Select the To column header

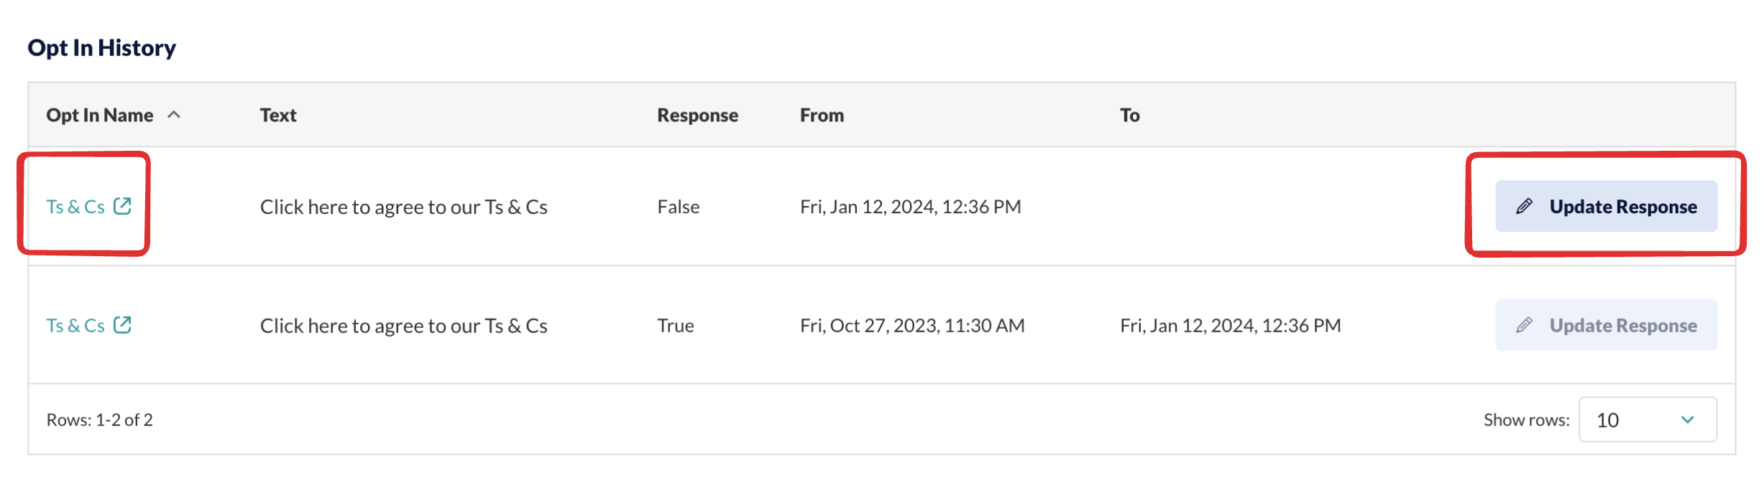tap(1129, 115)
